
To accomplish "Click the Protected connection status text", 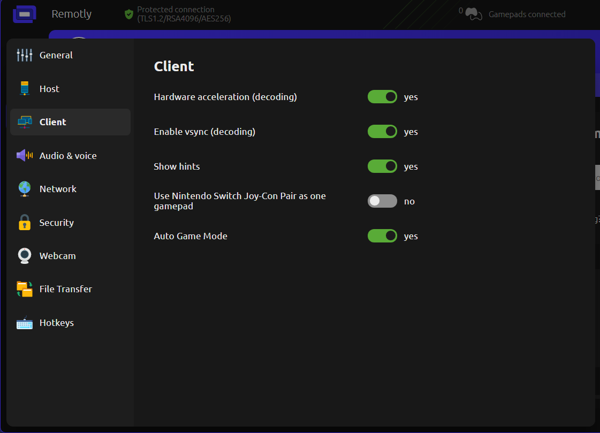I will (x=184, y=14).
